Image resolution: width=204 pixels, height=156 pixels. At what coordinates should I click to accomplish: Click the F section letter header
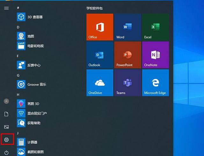[18, 56]
